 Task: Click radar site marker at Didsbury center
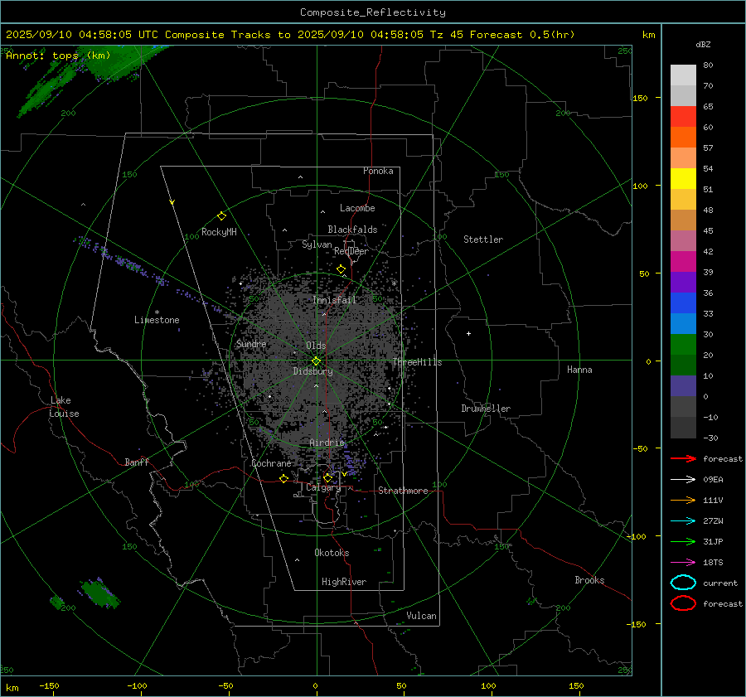(x=316, y=361)
